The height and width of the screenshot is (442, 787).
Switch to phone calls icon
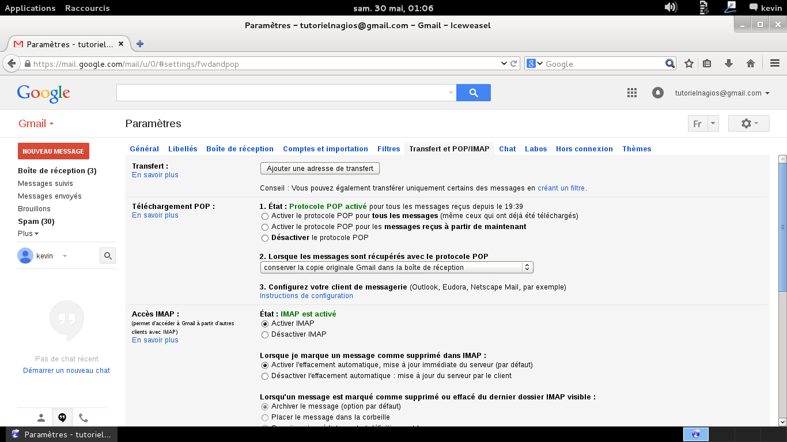point(84,418)
